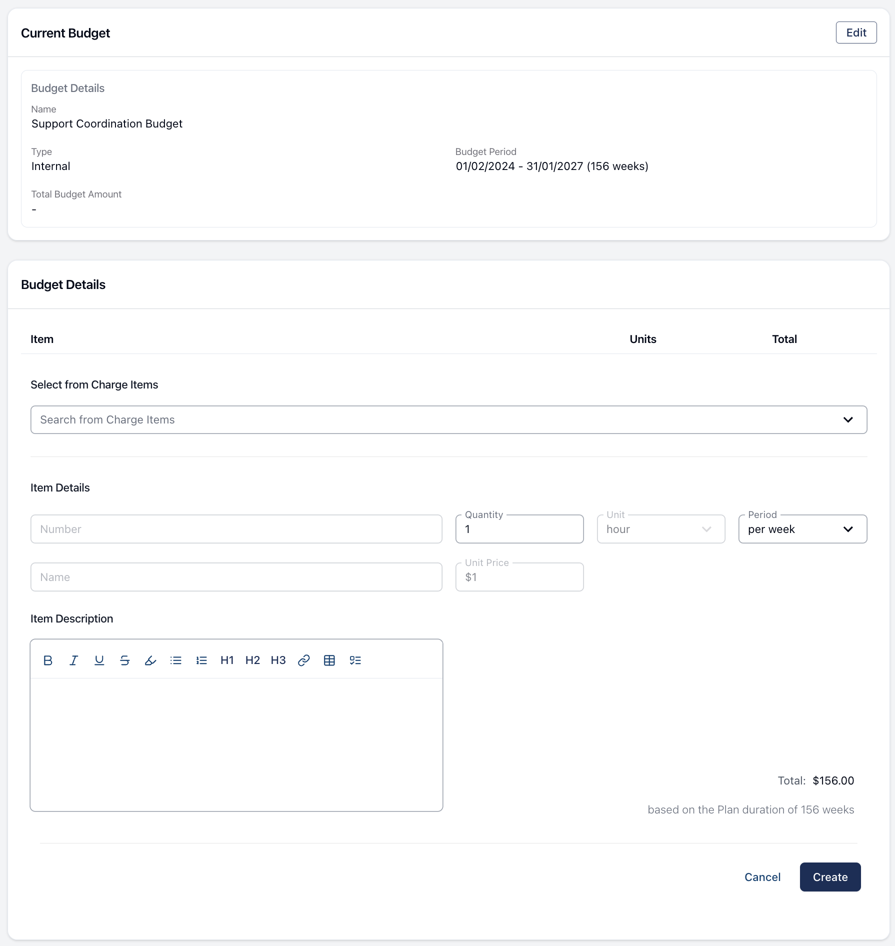Apply strikethrough formatting to text

click(x=125, y=660)
